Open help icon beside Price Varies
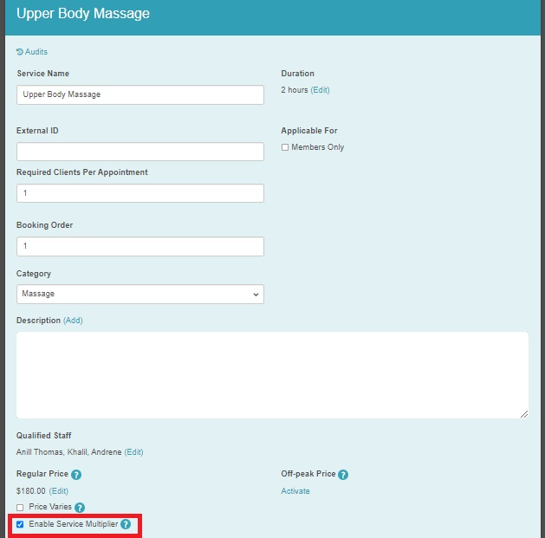 (x=80, y=508)
